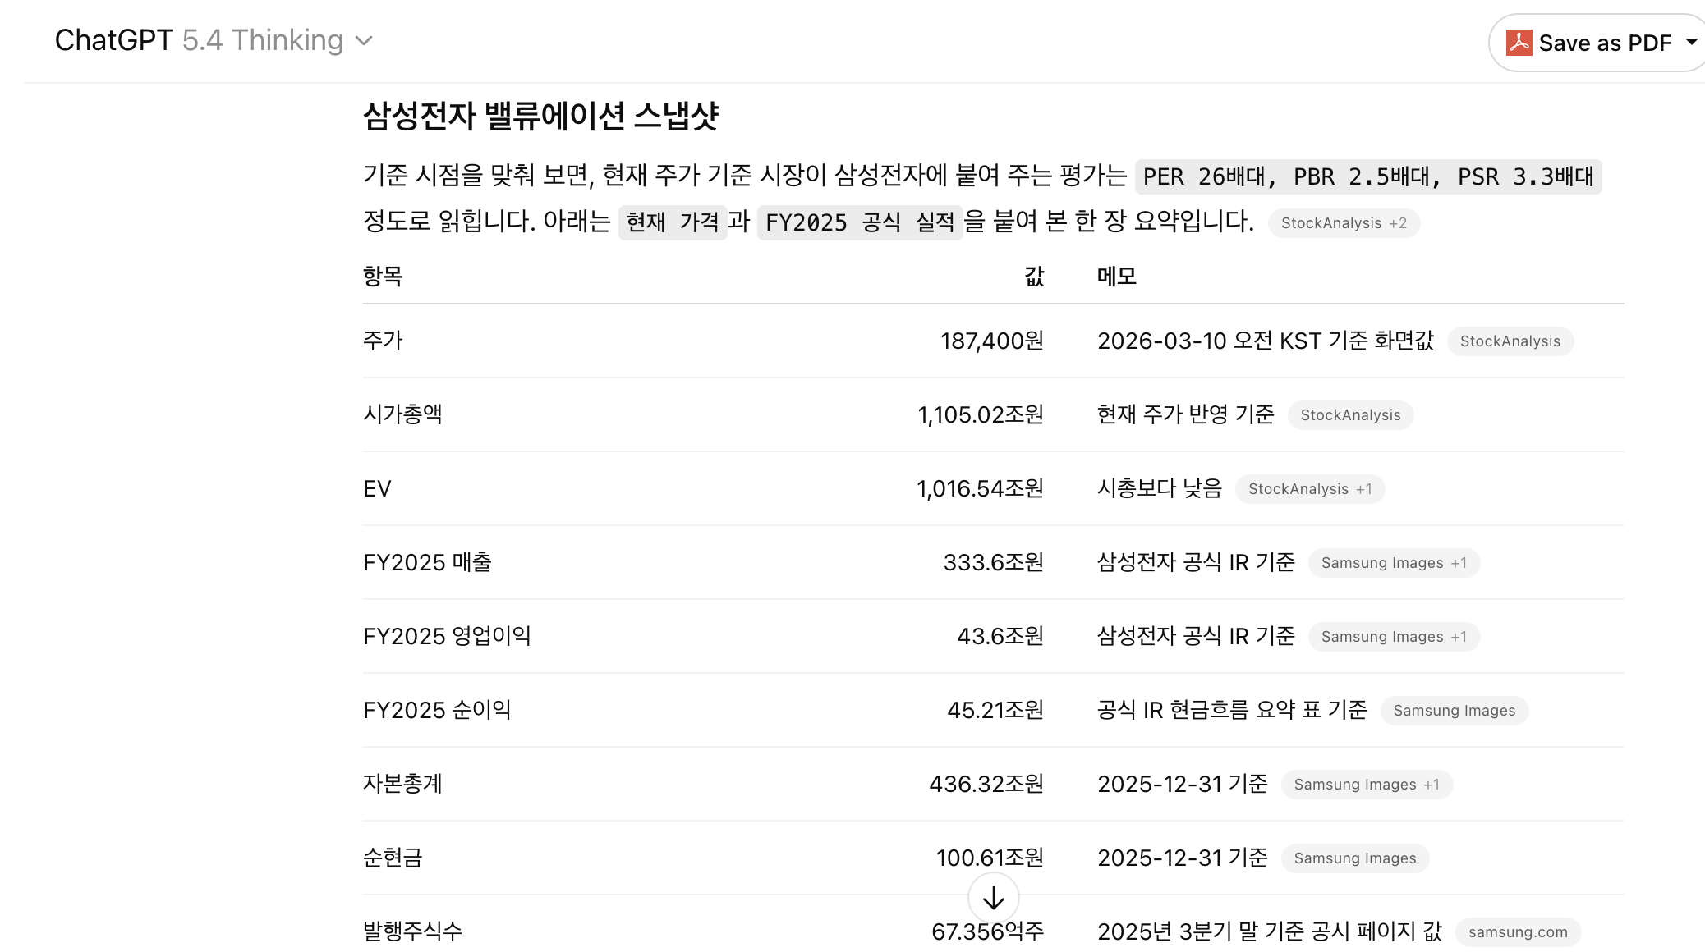Open Samsung Images chip in FY2025 순이익 row
This screenshot has width=1705, height=952.
click(1454, 711)
